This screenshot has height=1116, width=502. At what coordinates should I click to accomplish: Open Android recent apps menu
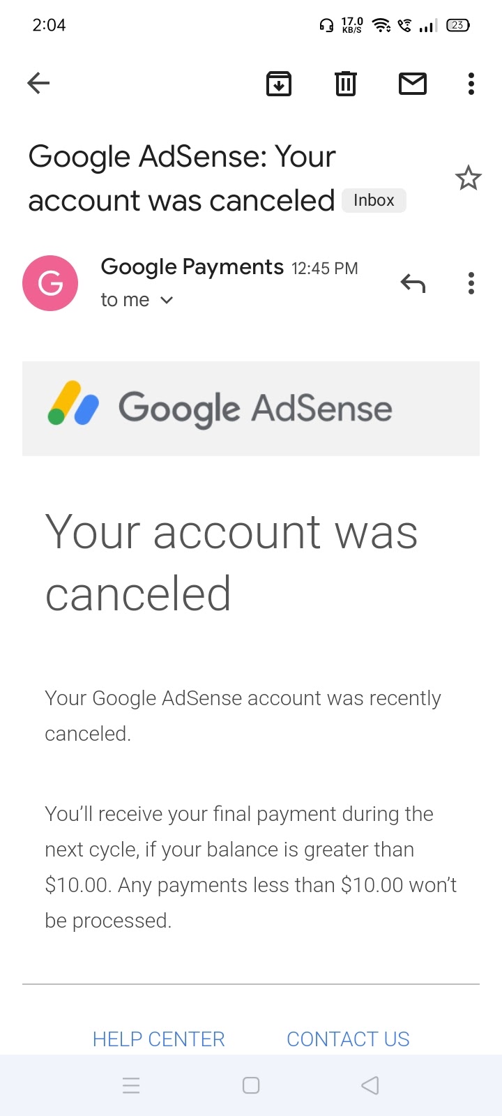(131, 1085)
